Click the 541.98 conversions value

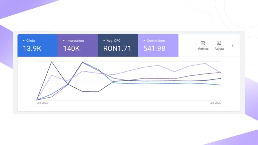(x=154, y=49)
